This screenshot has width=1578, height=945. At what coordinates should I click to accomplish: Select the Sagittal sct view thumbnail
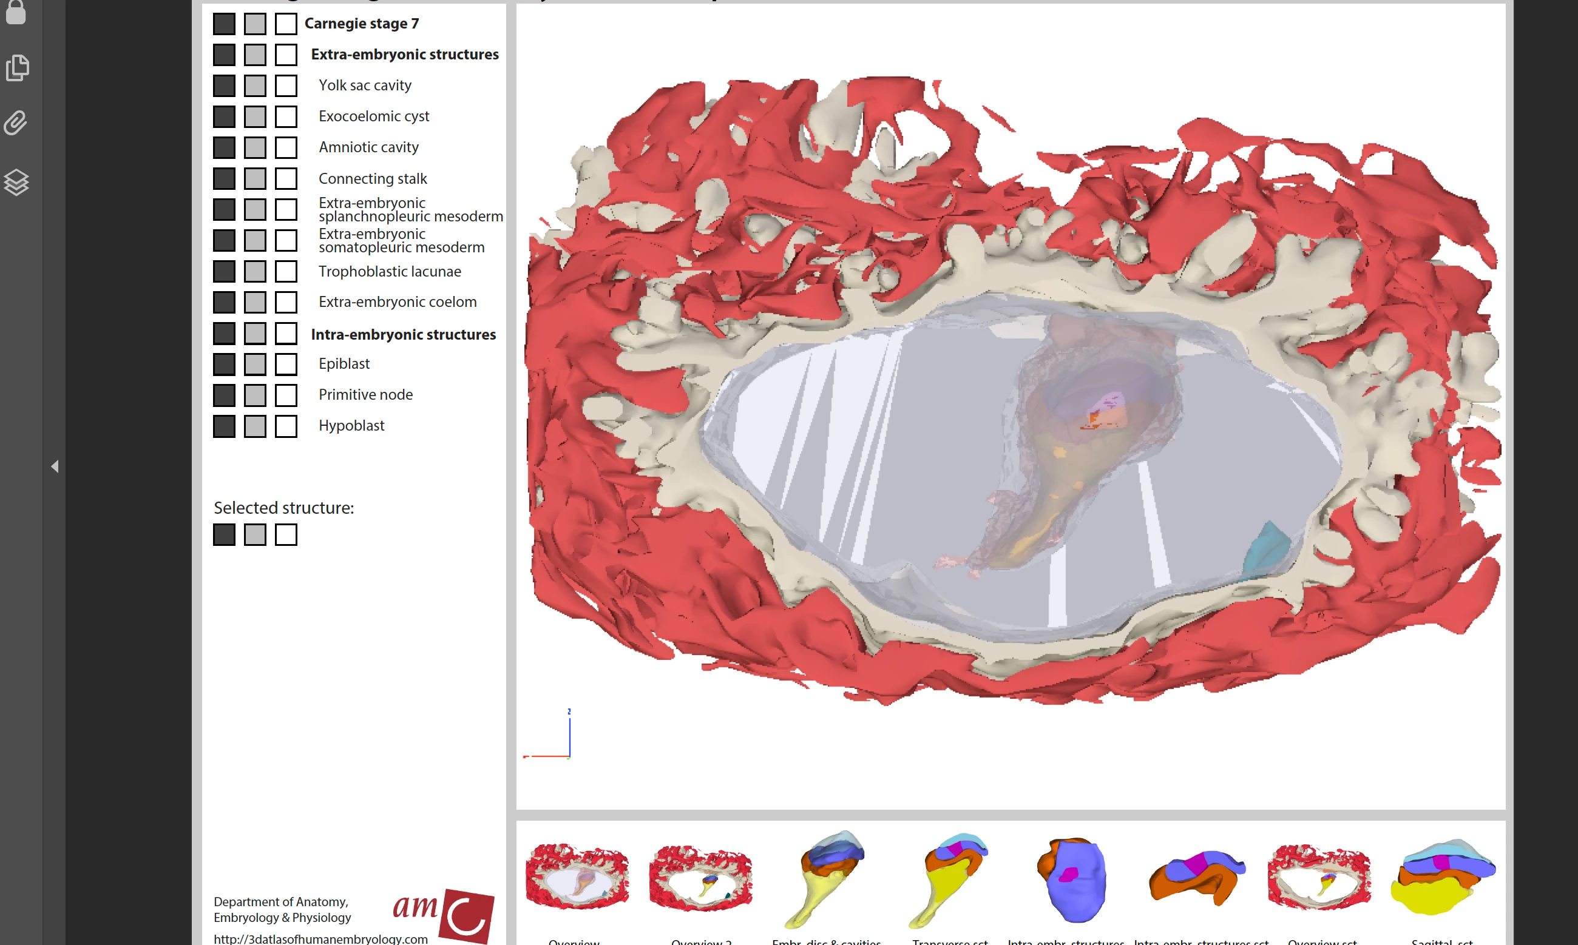[x=1442, y=879]
